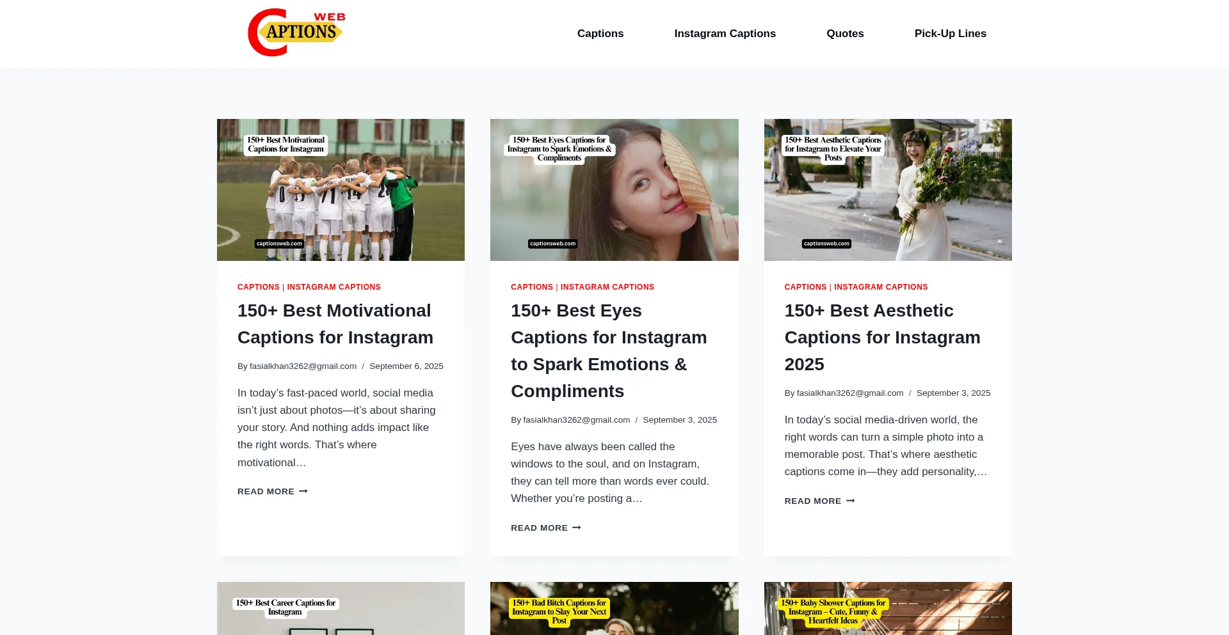This screenshot has width=1229, height=635.
Task: Click the '150+ Best Eyes Captions' headline
Action: pos(608,350)
